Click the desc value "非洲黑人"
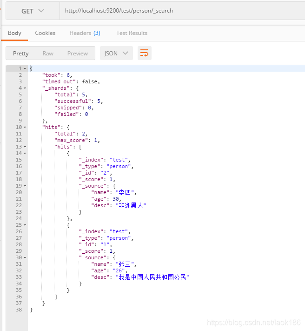Screen dimensions: 305x331 tap(131, 205)
